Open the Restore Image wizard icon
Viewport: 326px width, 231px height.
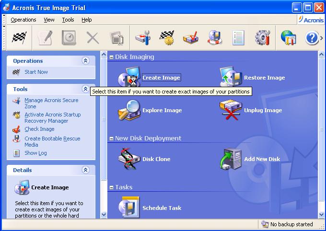point(230,77)
